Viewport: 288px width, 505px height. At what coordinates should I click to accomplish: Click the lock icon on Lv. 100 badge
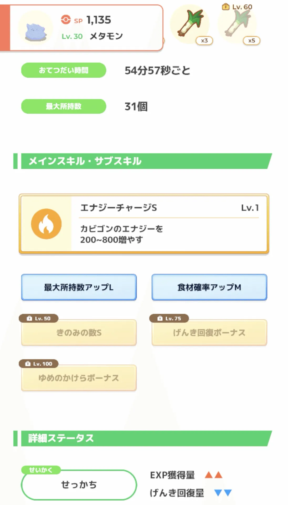pyautogui.click(x=28, y=364)
